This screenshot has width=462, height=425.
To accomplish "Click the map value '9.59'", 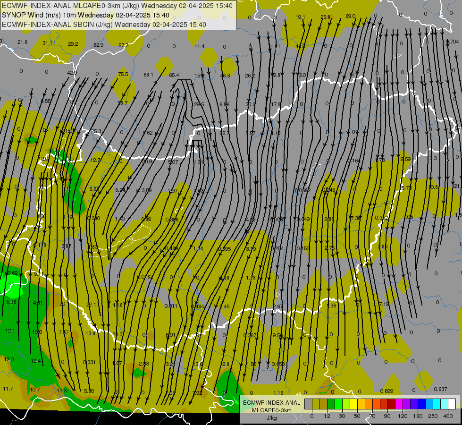I will 406,159.
